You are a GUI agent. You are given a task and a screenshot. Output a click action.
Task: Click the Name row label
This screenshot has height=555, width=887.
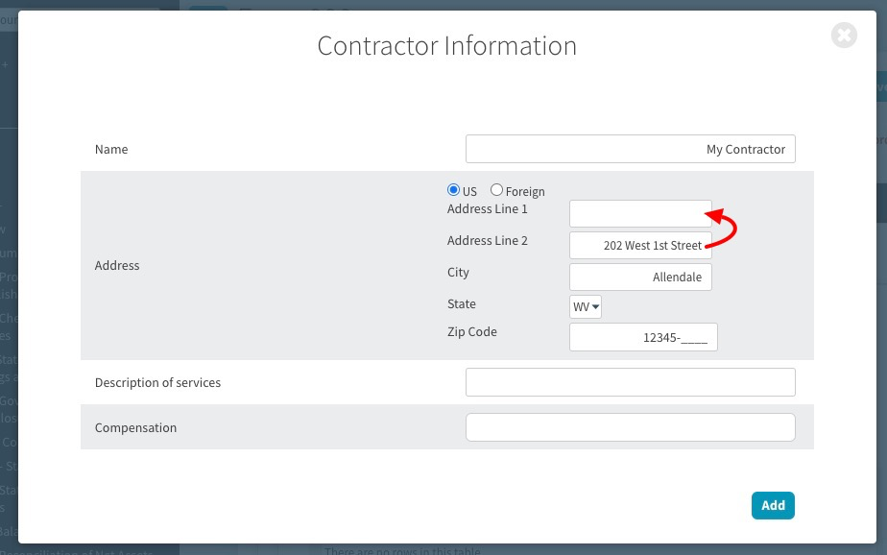pos(111,150)
